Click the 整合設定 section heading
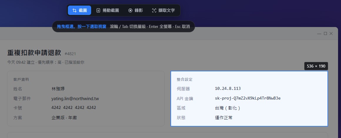The image size is (341, 138). [x=185, y=80]
